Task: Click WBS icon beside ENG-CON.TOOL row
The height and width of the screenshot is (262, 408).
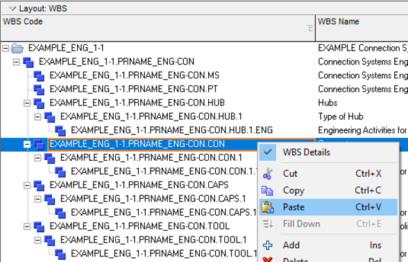Action: [39, 227]
